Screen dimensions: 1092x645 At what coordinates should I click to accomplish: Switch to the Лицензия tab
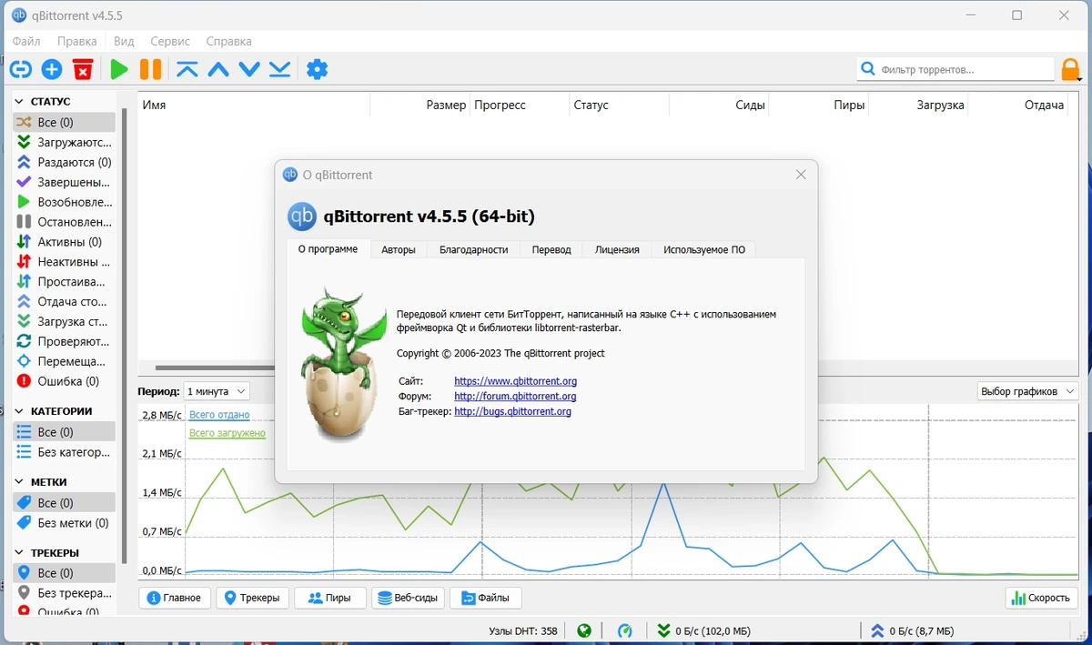[x=617, y=249]
